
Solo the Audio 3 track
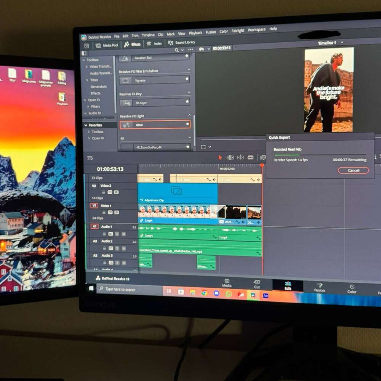[117, 263]
